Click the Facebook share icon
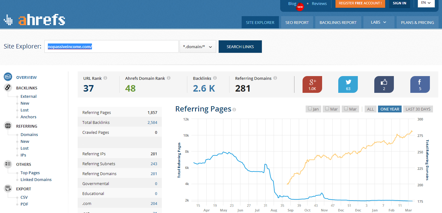442x213 pixels. click(420, 84)
